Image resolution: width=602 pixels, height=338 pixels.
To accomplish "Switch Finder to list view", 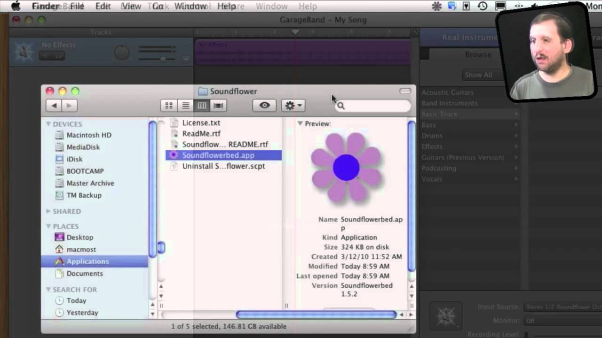I will 186,106.
